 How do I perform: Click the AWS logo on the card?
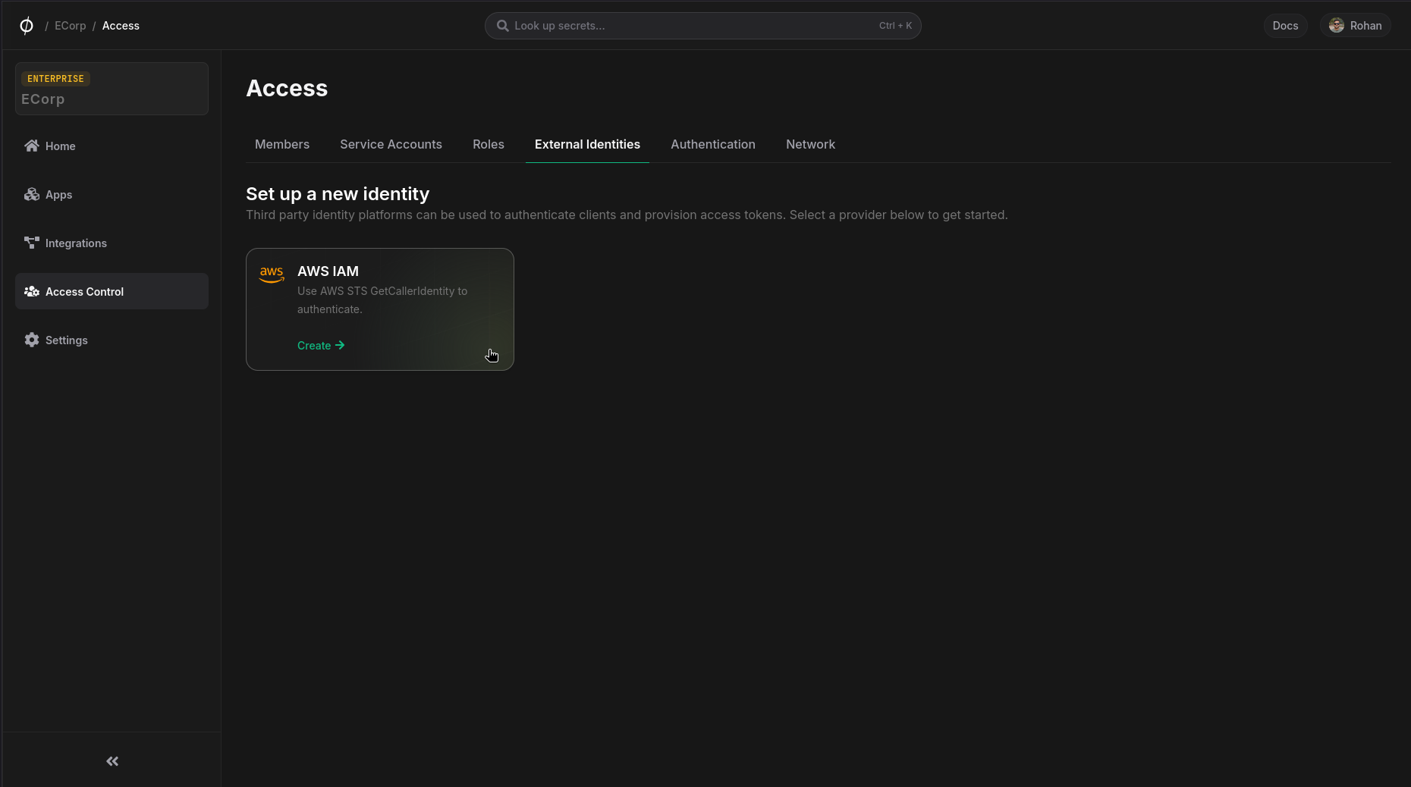click(x=272, y=274)
